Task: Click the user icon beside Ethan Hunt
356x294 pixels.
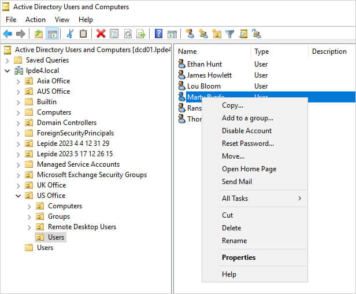Action: point(181,64)
